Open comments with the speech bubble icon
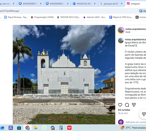 pyautogui.click(x=127, y=105)
